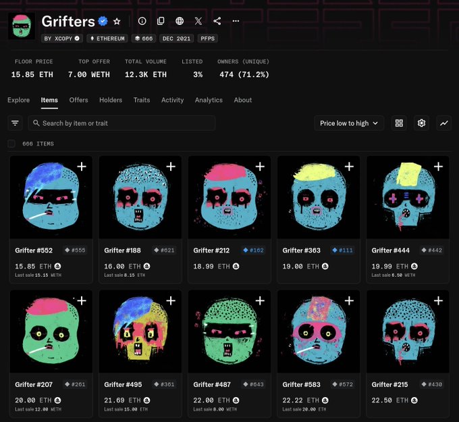Click the 22.22 ETH price on Grifter #583
Image resolution: width=459 pixels, height=422 pixels.
click(x=301, y=400)
